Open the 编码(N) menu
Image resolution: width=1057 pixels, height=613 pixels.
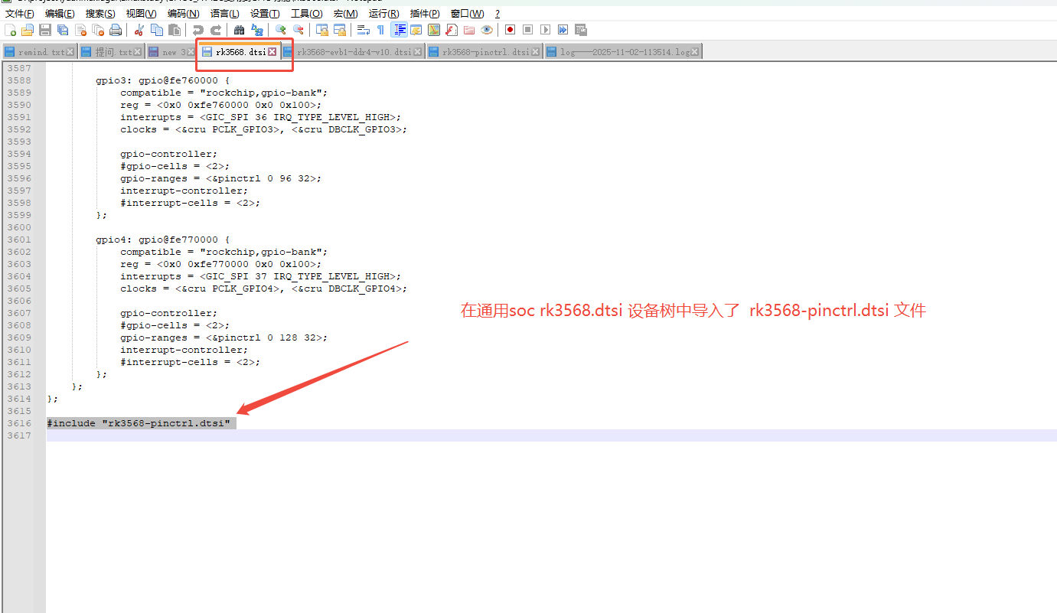(183, 14)
